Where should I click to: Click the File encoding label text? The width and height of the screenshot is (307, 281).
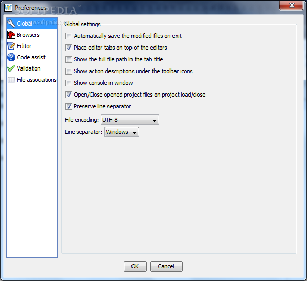82,120
